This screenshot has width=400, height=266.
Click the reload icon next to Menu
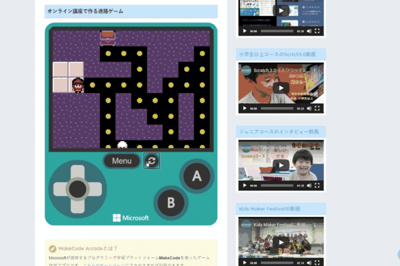(x=151, y=161)
